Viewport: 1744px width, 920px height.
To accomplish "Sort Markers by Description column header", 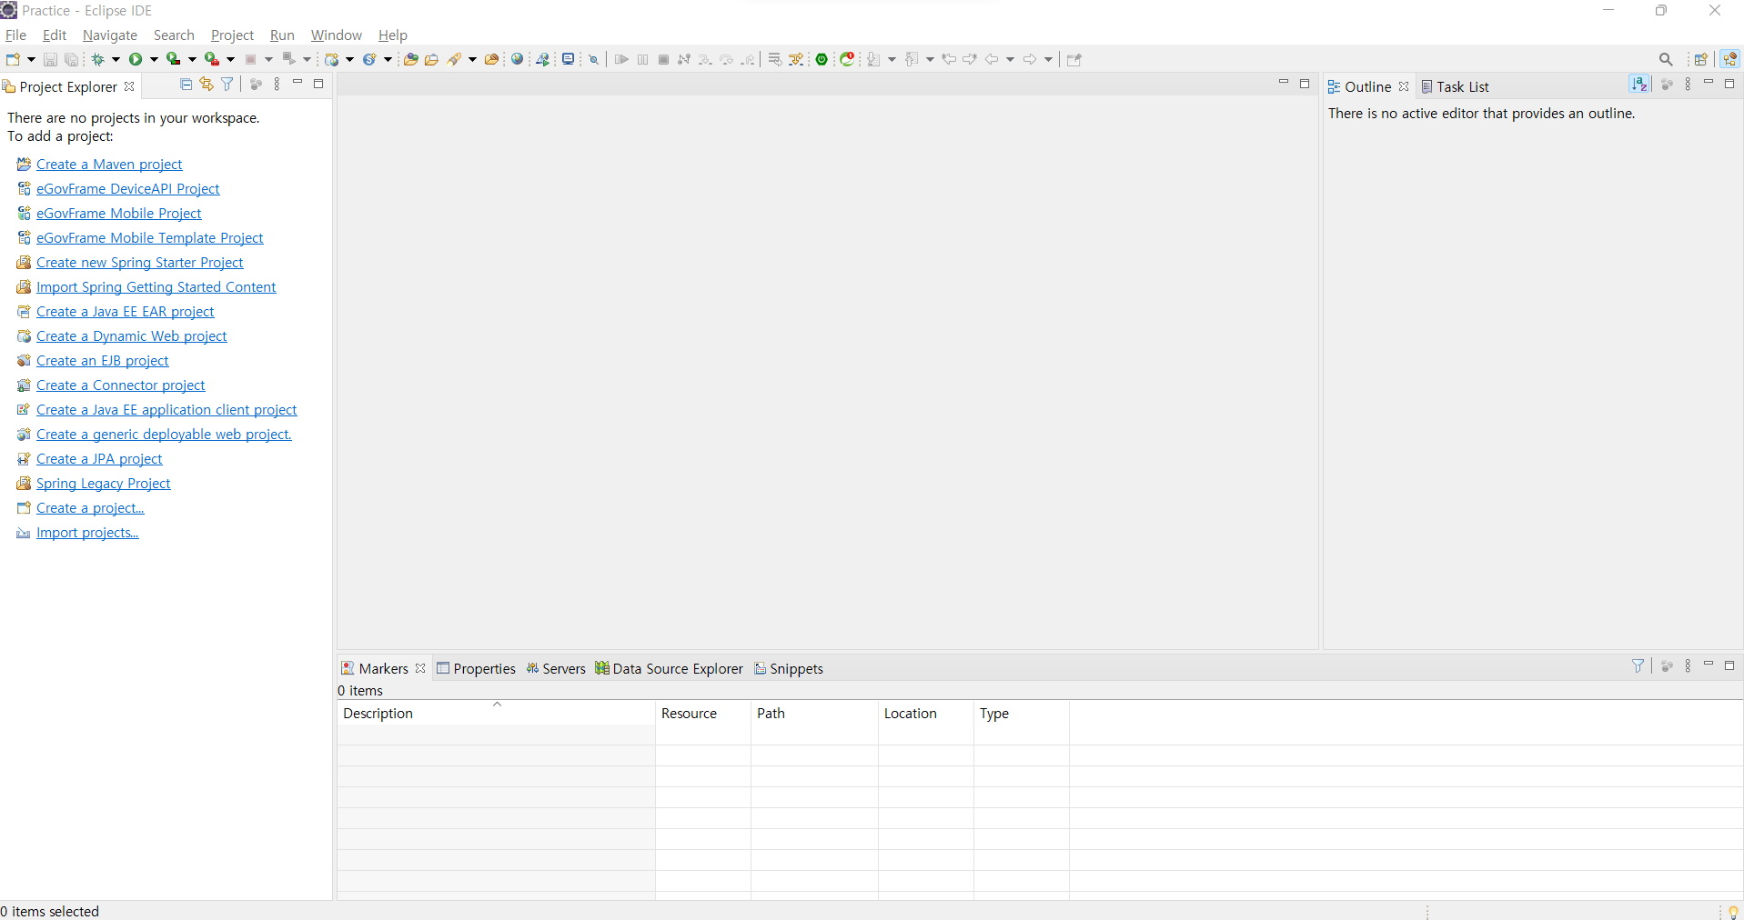I will (x=496, y=713).
